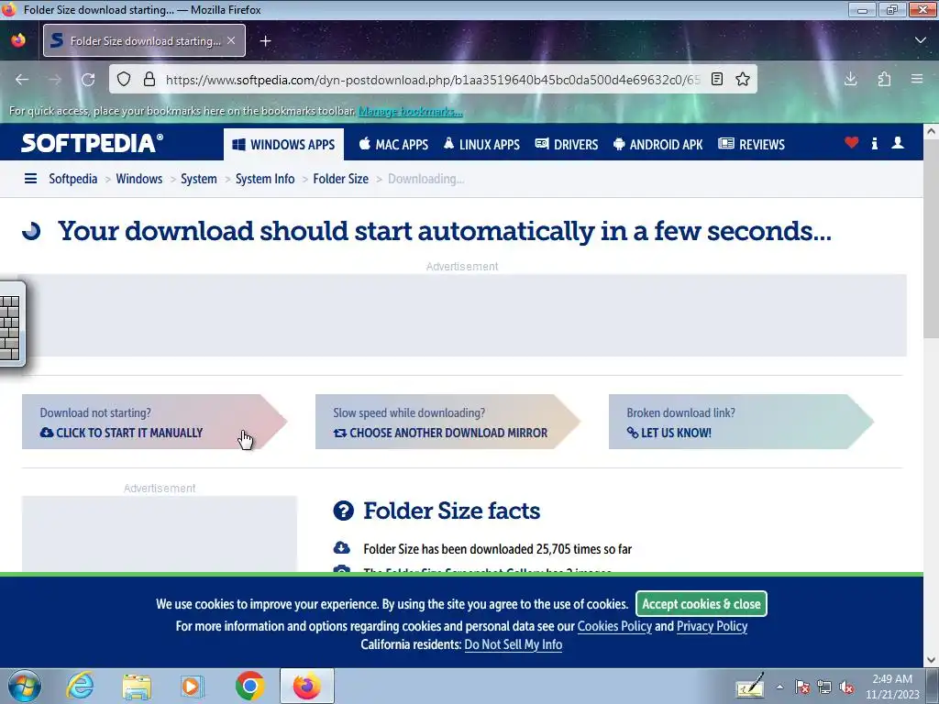The height and width of the screenshot is (704, 939).
Task: Click the muted volume tray icon
Action: coord(846,687)
